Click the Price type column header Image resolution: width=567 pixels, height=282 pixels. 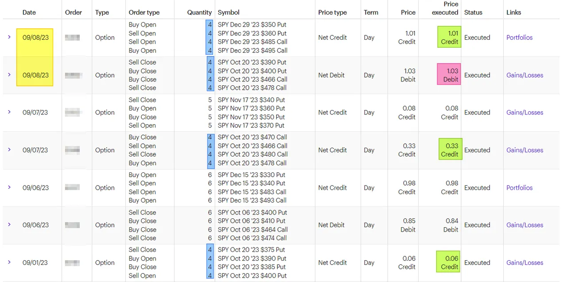(x=333, y=12)
